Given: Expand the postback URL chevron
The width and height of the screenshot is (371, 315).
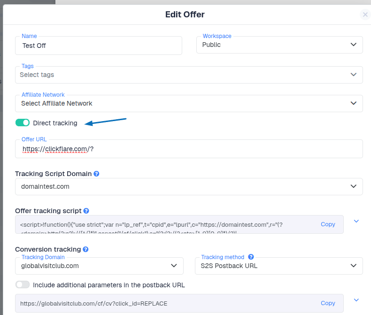Looking at the screenshot, I should point(356,300).
